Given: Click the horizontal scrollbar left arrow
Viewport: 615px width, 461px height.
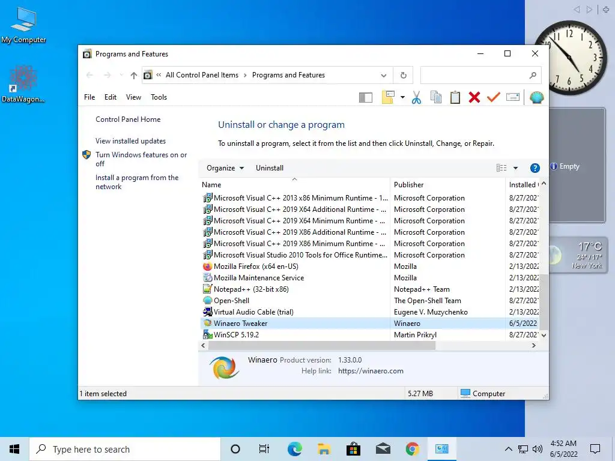Looking at the screenshot, I should pos(203,346).
